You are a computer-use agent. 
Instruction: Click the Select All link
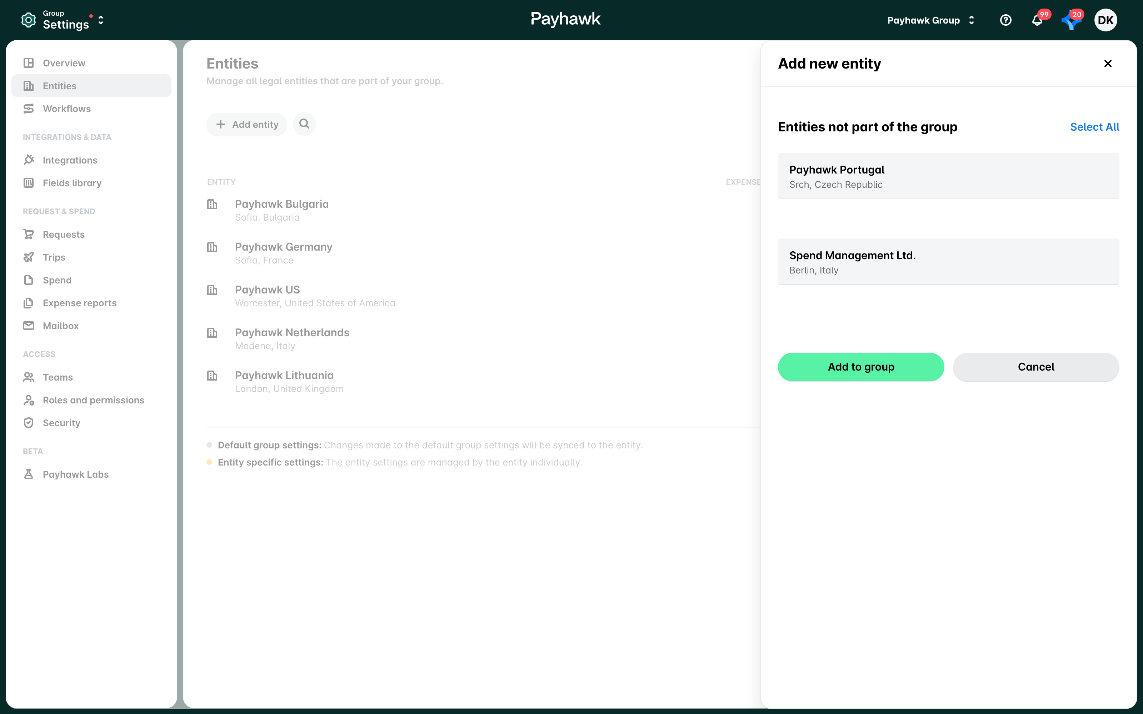(1094, 127)
